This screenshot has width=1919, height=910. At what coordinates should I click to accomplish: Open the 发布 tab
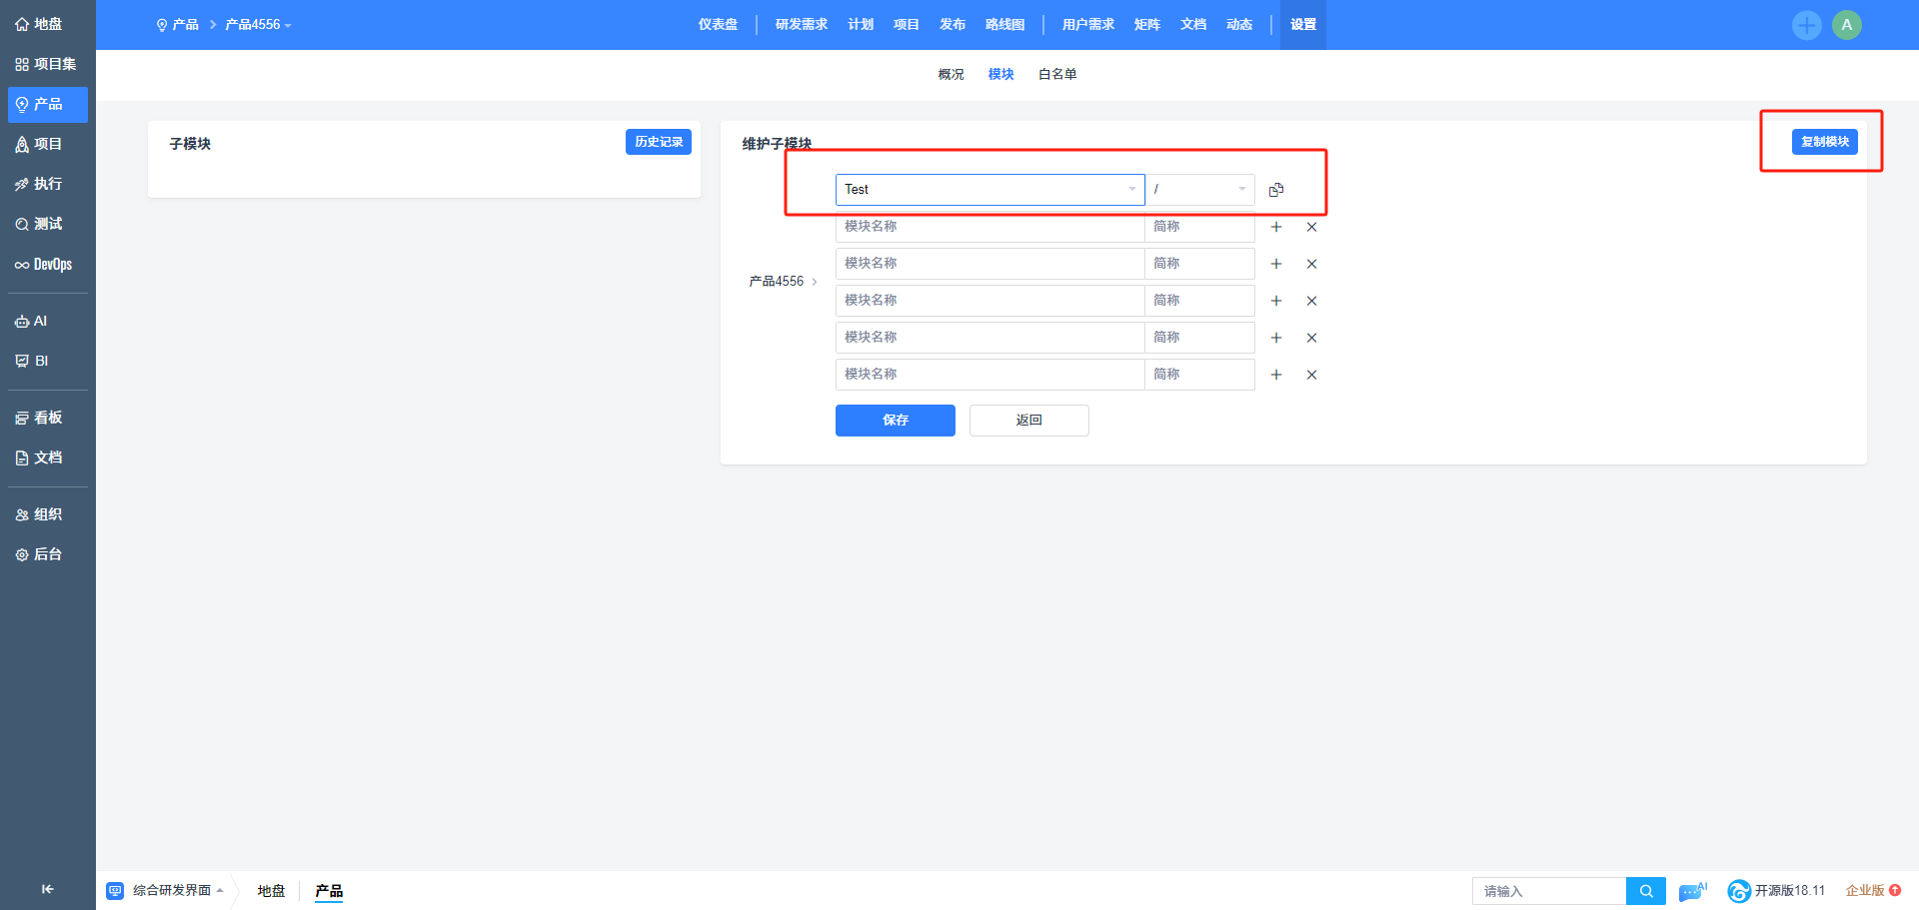pyautogui.click(x=953, y=25)
